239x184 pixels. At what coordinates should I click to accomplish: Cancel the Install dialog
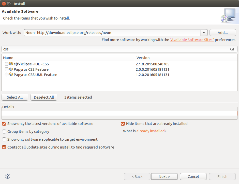(193, 177)
